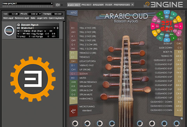
Task: Select the HARMONICS articulation
Action: (86, 99)
